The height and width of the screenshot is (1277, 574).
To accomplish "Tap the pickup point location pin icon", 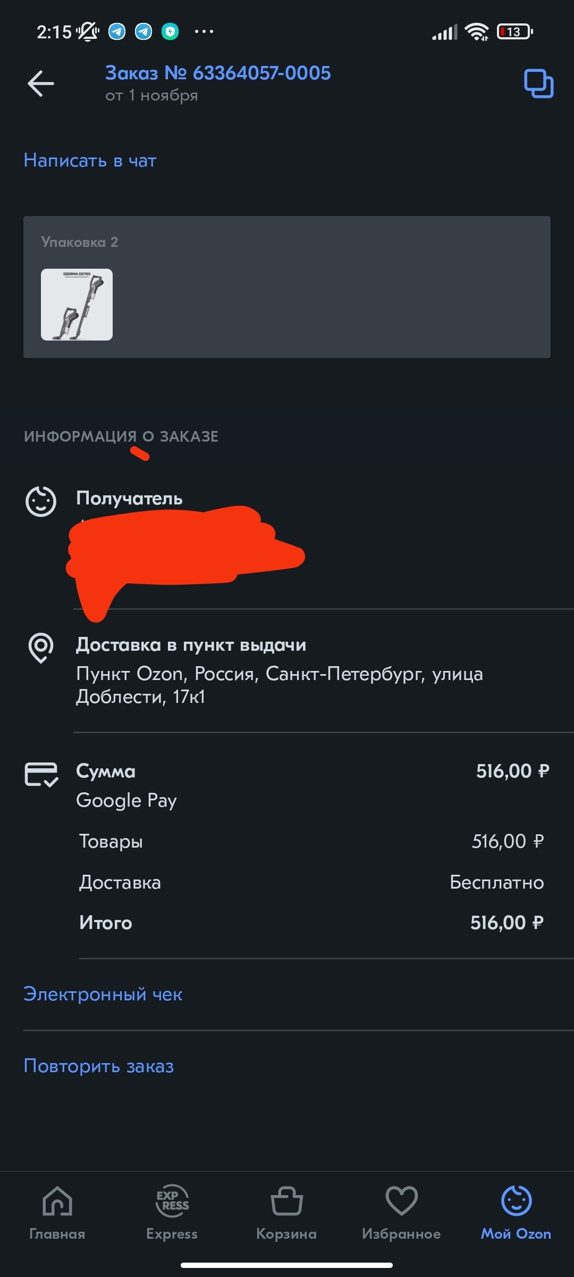I will [x=41, y=648].
